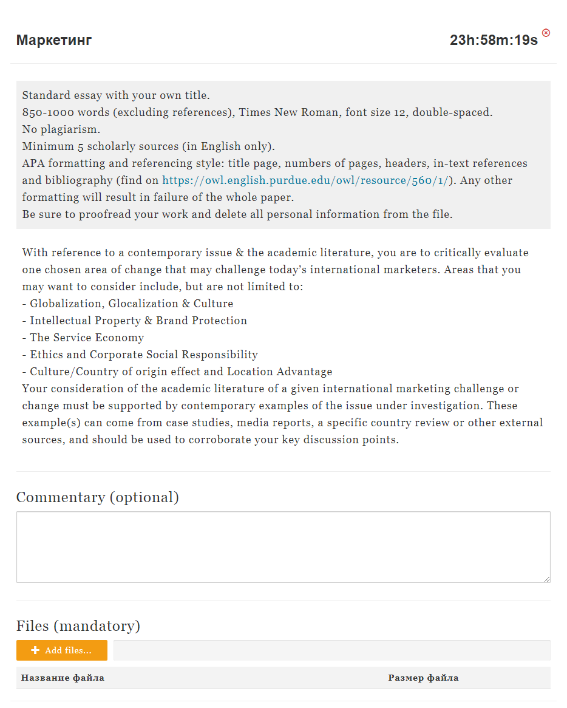Focus the Commentary text area
The width and height of the screenshot is (567, 708).
click(283, 547)
